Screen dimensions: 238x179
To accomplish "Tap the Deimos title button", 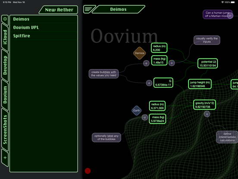I will [x=119, y=9].
